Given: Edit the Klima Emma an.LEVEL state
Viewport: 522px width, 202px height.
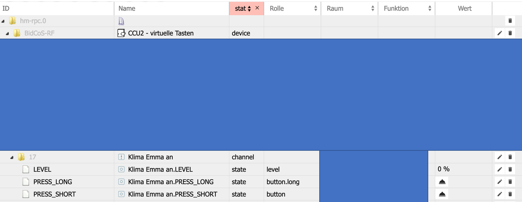Looking at the screenshot, I should pos(500,169).
